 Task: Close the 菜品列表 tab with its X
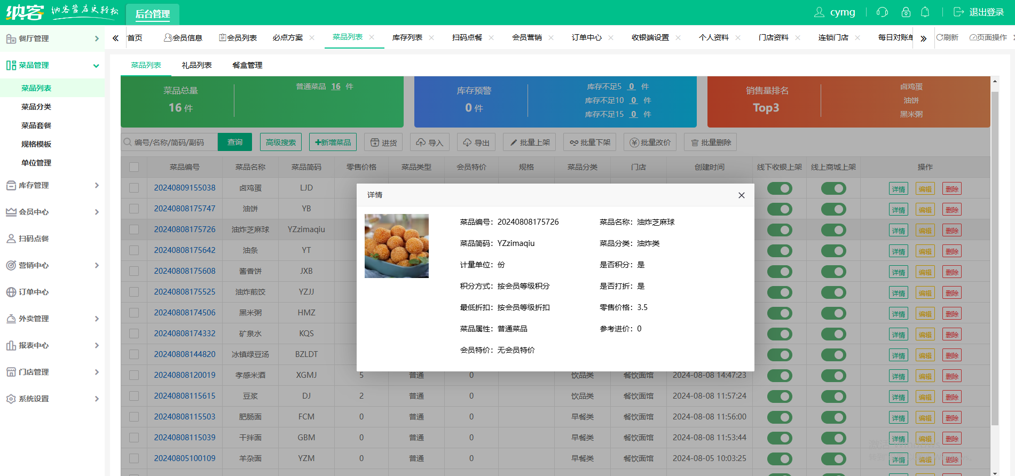(372, 37)
